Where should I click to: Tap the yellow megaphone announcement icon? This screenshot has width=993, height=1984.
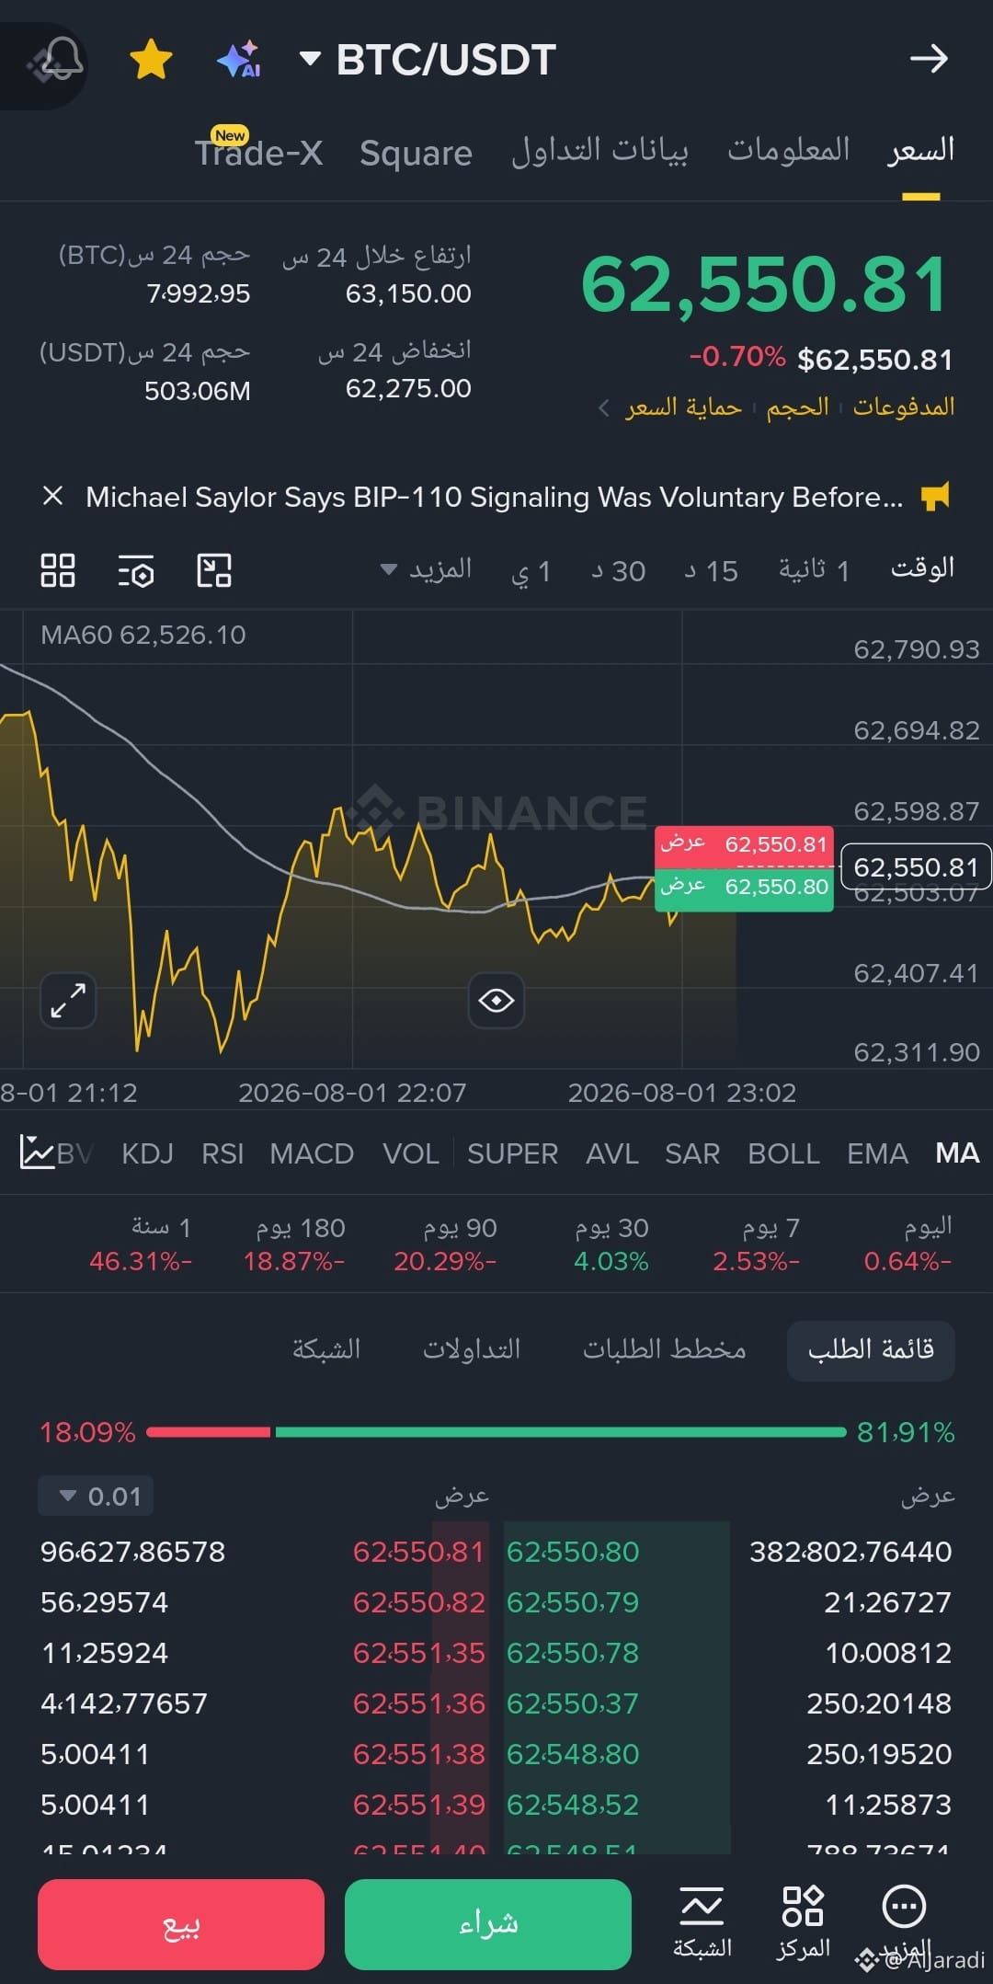point(935,497)
